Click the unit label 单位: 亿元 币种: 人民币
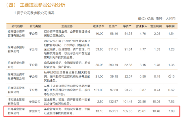The width and height of the screenshot is (182, 120). (157, 19)
